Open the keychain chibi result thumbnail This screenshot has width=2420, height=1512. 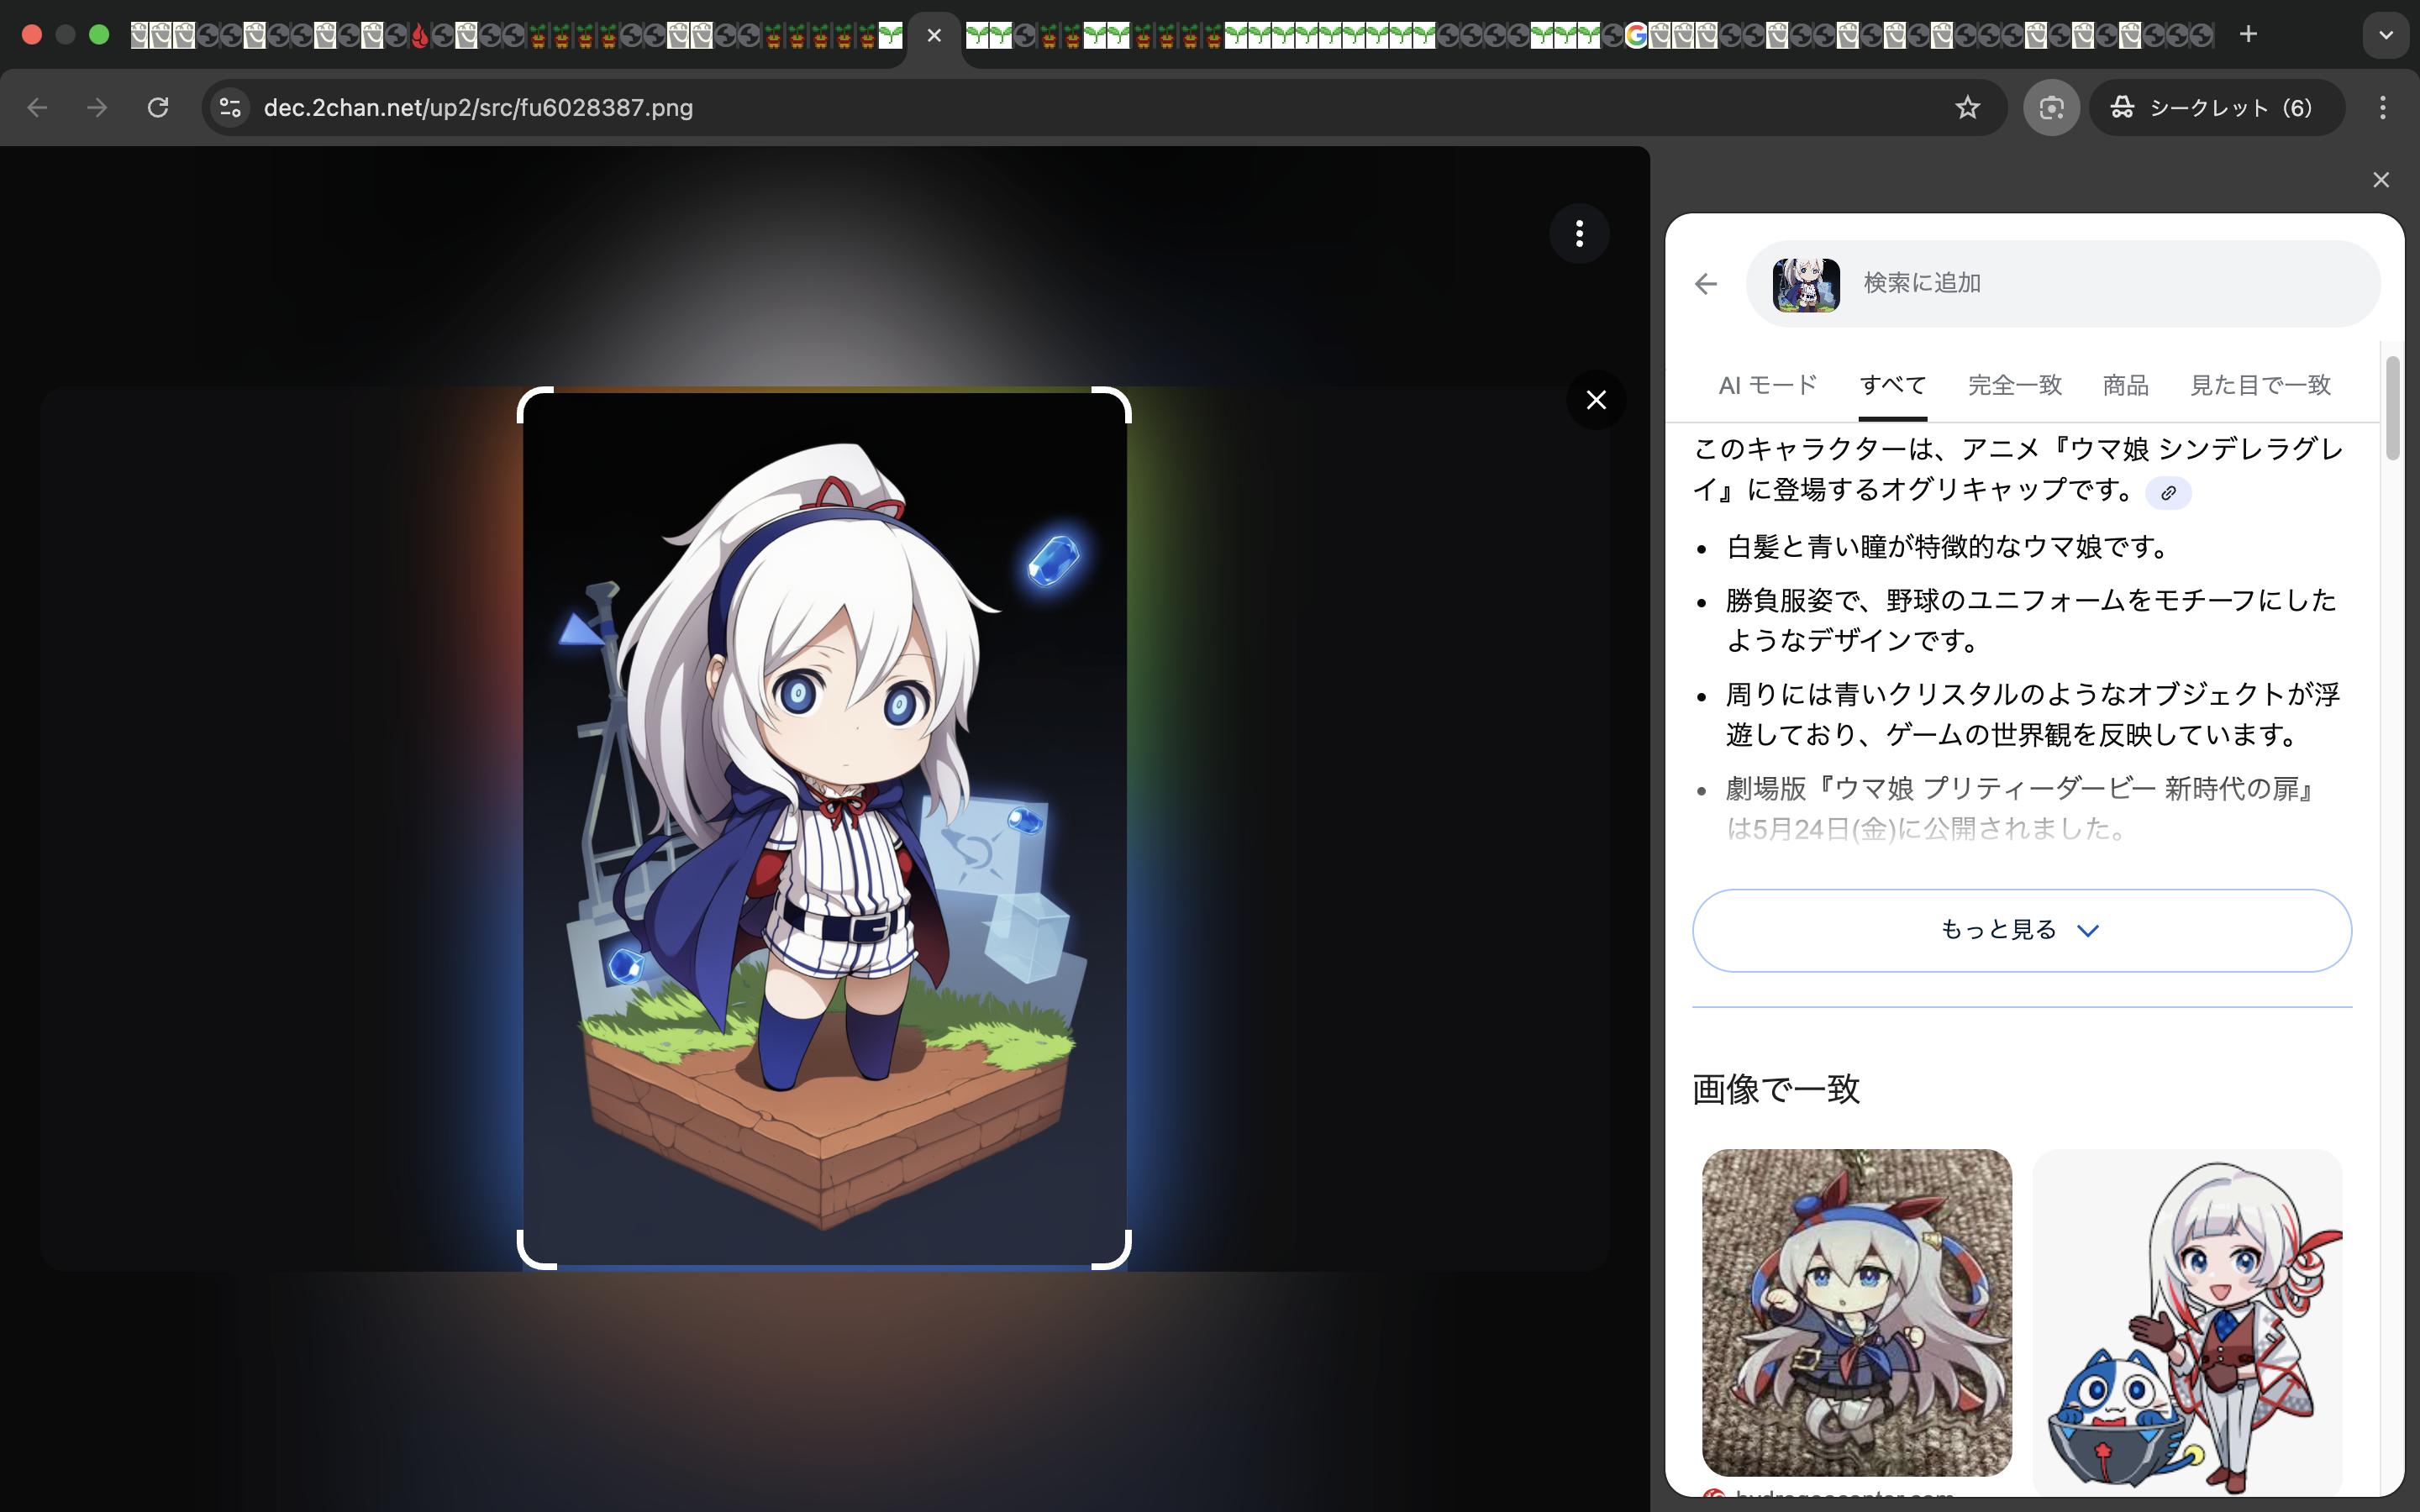(x=1856, y=1312)
